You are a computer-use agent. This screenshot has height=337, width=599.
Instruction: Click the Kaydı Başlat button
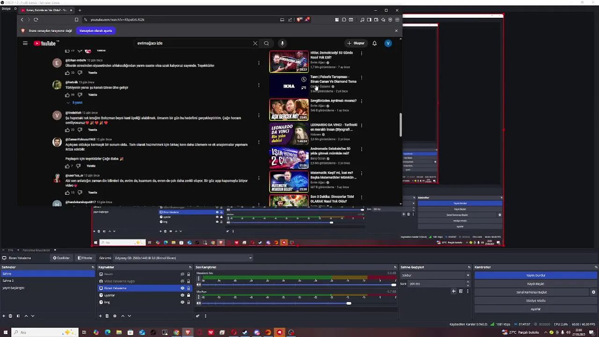pos(535,284)
